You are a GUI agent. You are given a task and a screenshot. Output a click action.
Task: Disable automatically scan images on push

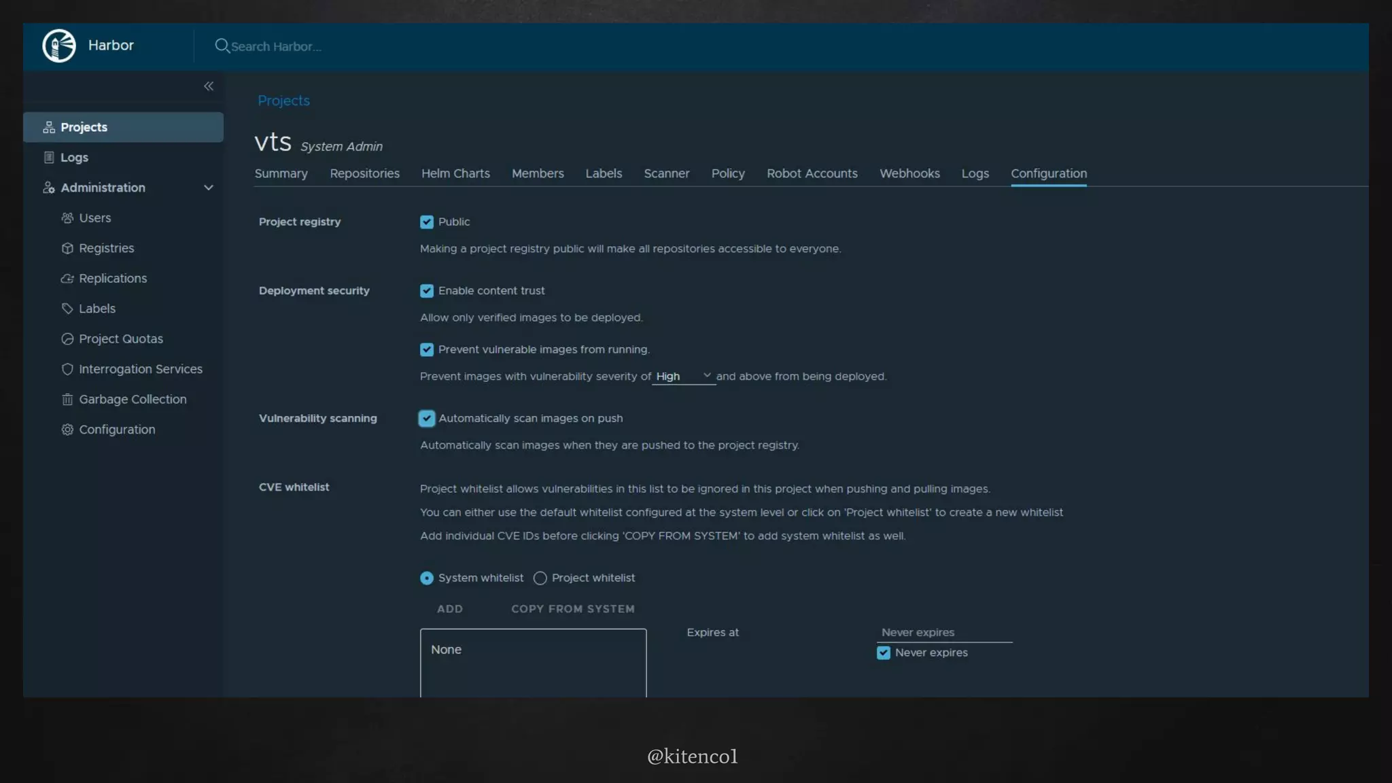[427, 419]
